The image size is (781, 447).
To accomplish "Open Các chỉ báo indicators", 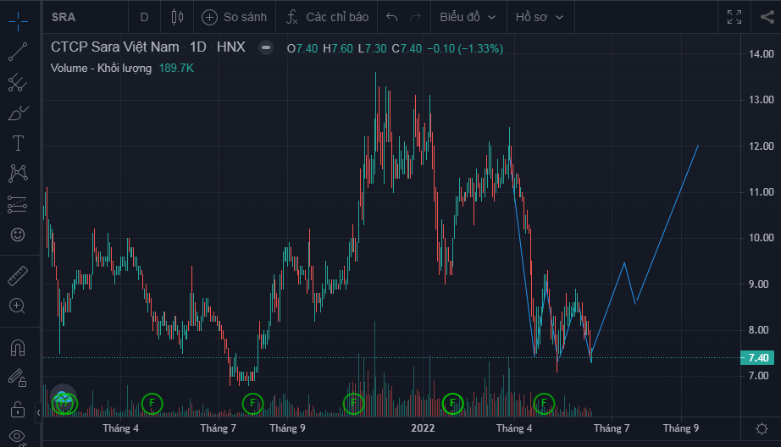I will click(327, 17).
